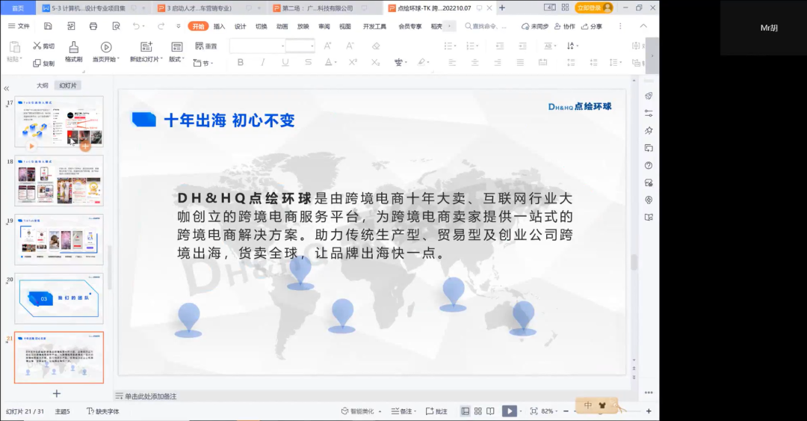Click Increase Font Size icon
The image size is (807, 421).
[327, 46]
